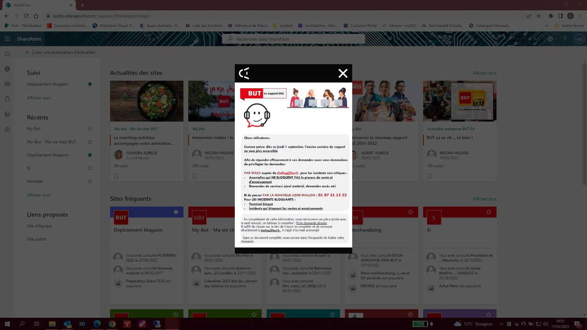Bookmark the Immersion métier news article
This screenshot has height=330, width=587.
click(x=194, y=176)
